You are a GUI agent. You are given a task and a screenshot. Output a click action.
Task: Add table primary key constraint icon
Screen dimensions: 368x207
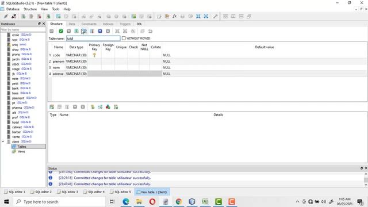[93, 107]
